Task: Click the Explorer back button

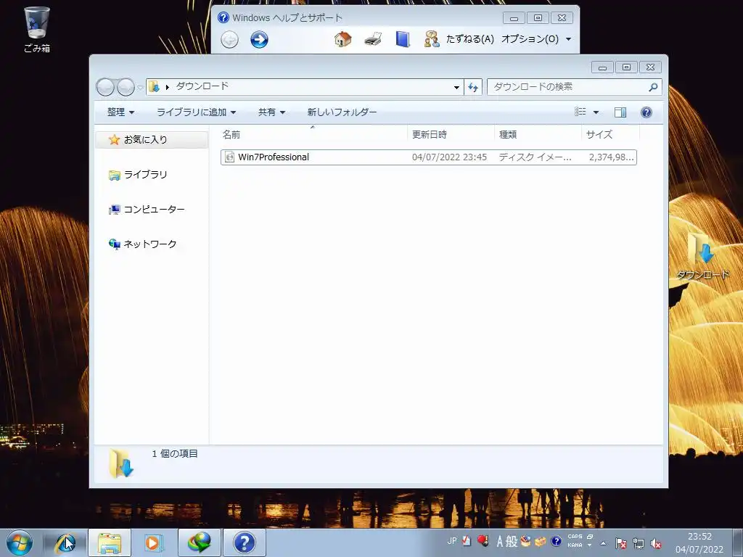Action: coord(105,87)
